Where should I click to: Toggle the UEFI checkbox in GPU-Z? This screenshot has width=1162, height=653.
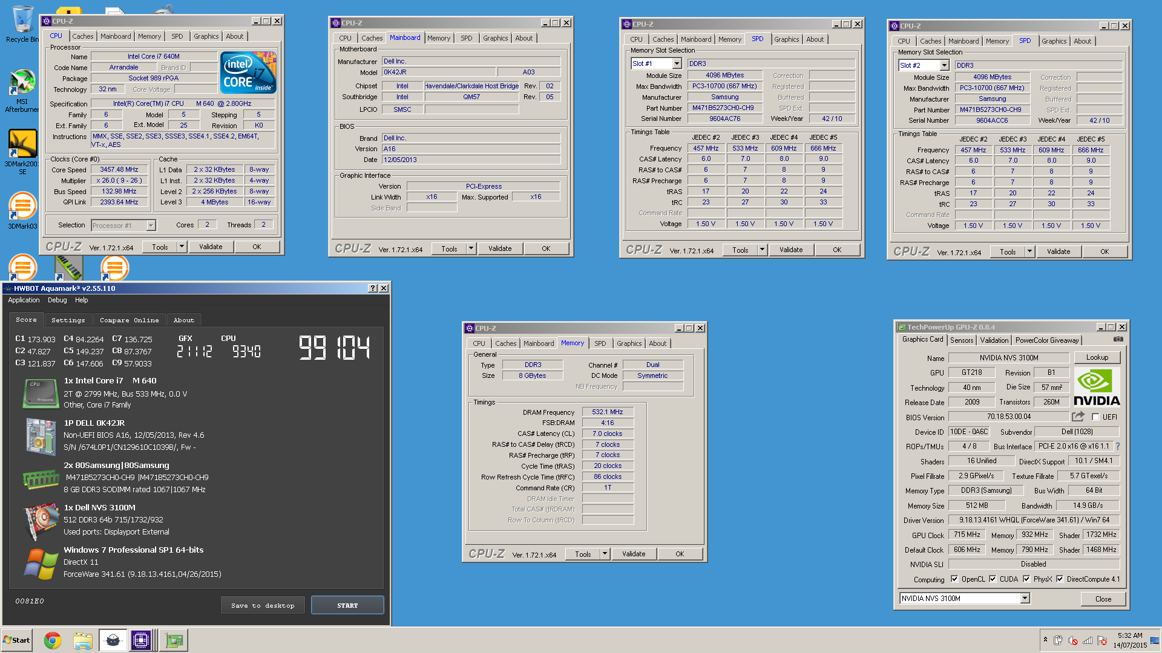click(1095, 417)
